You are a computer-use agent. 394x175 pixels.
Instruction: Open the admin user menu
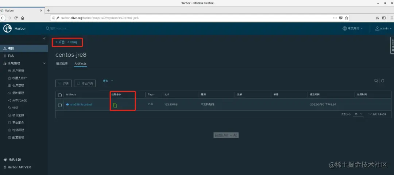pos(383,28)
